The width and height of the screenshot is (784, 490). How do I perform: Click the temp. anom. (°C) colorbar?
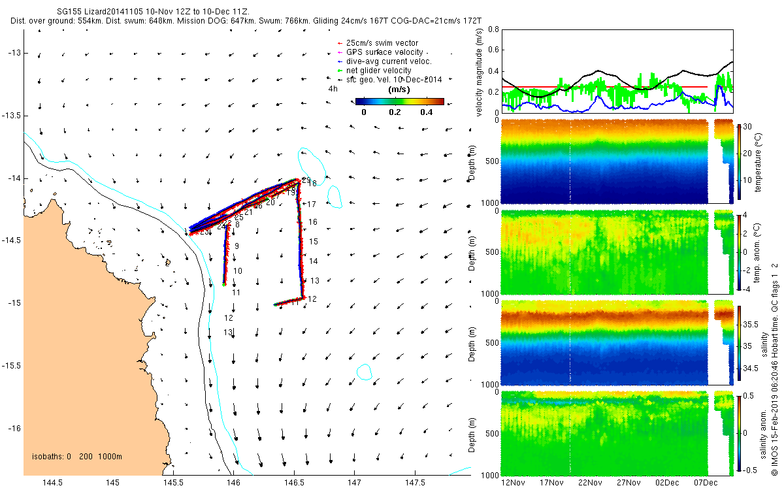[x=740, y=252]
